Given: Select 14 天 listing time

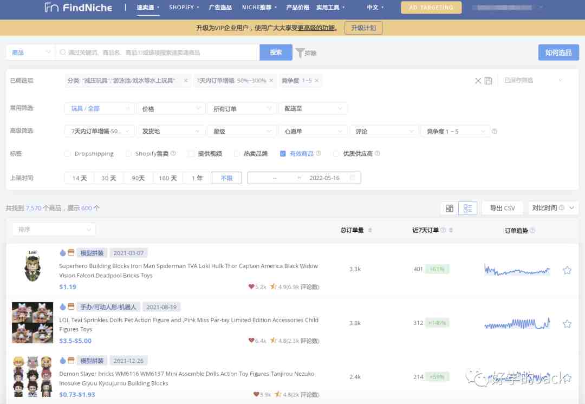Looking at the screenshot, I should pos(80,178).
